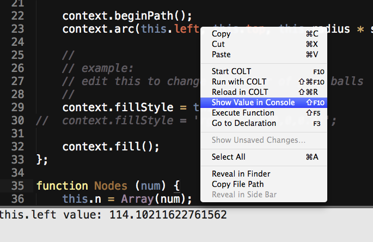Click Go to Declaration option
The height and width of the screenshot is (242, 373).
(243, 123)
